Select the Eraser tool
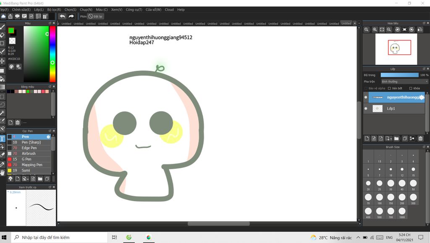This screenshot has width=430, height=243. [2, 35]
